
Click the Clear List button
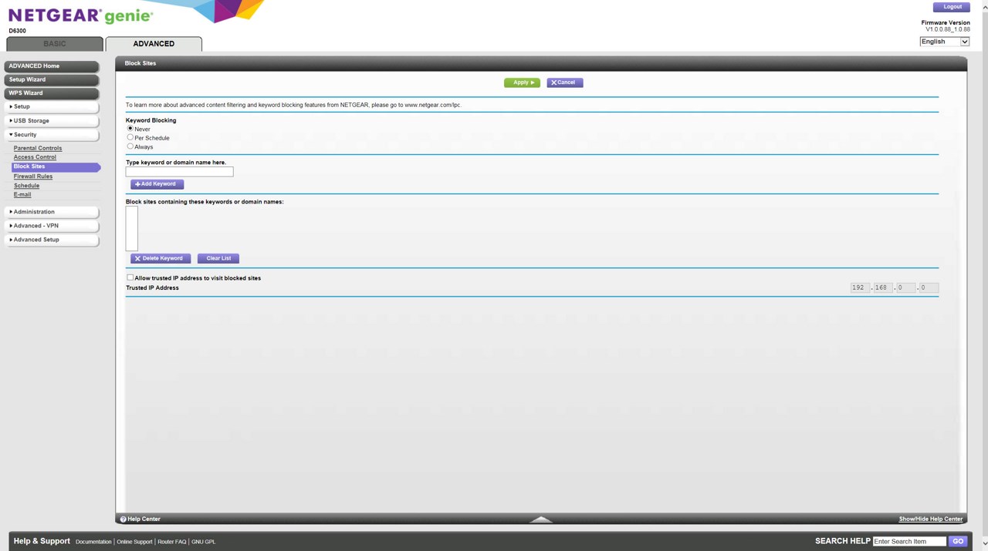(x=218, y=258)
